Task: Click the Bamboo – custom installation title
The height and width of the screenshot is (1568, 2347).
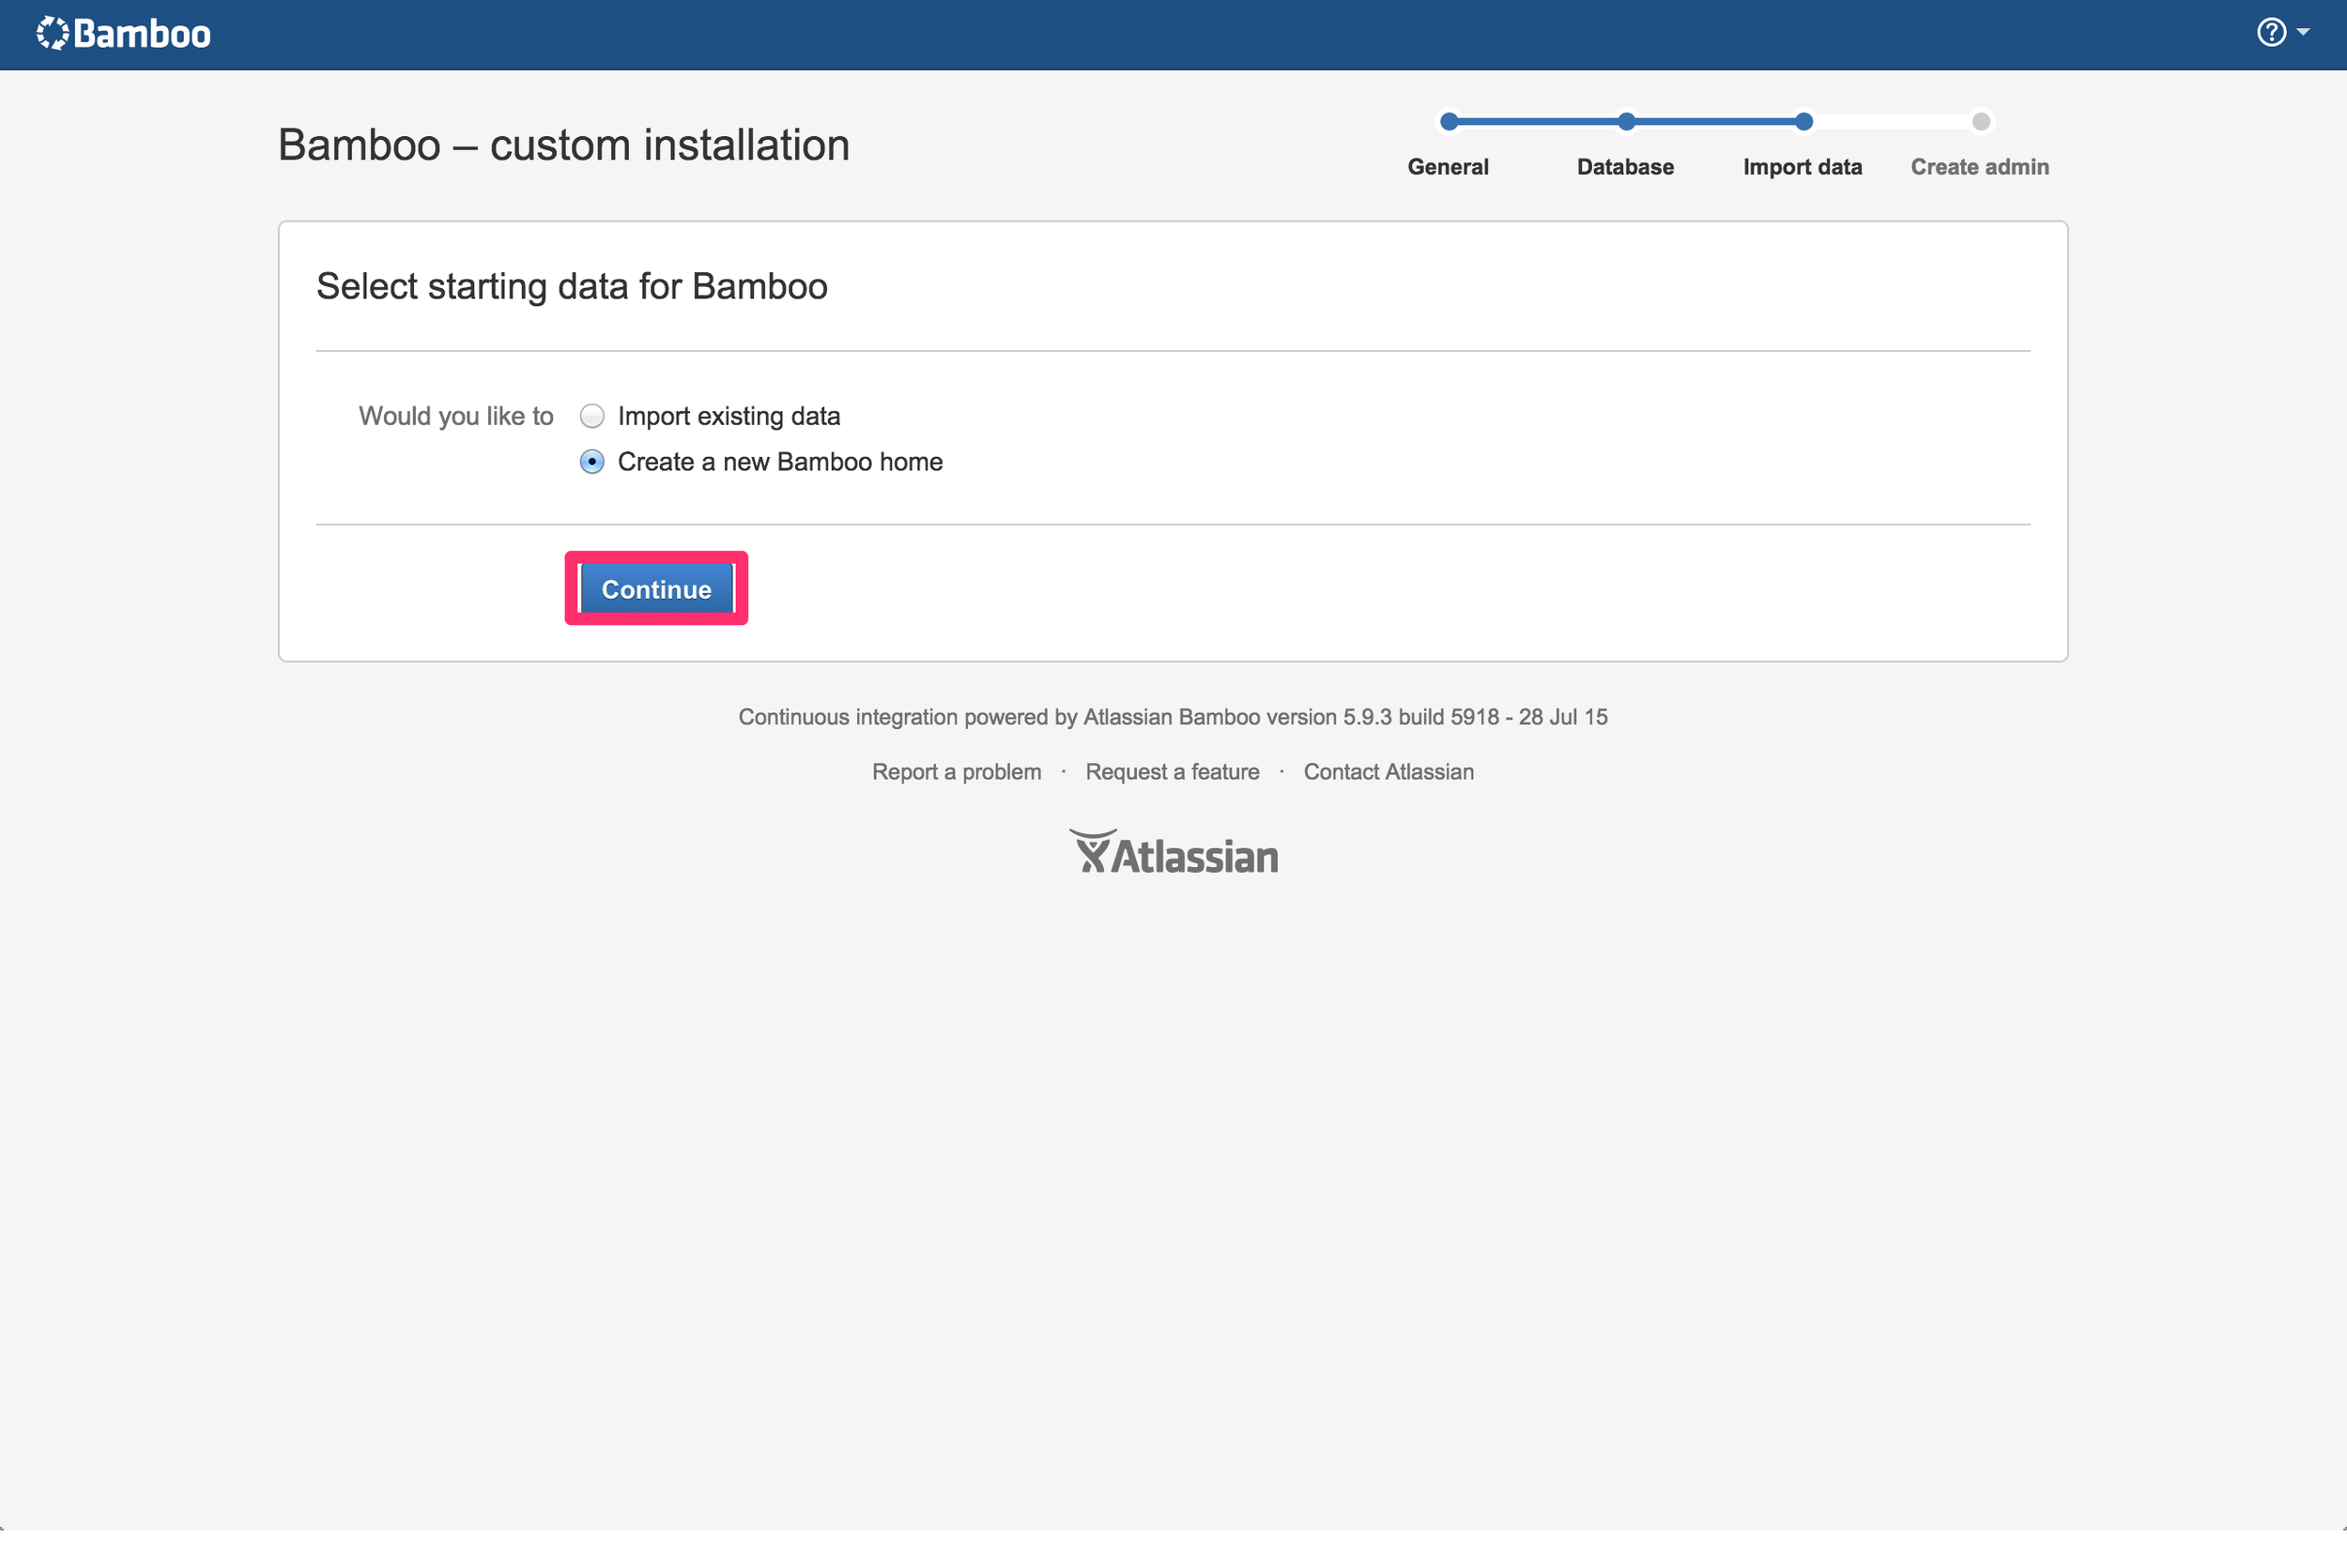Action: (563, 145)
